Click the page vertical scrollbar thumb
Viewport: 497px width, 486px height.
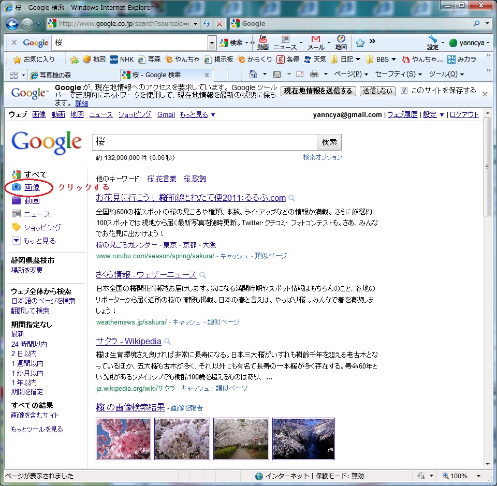[x=488, y=167]
